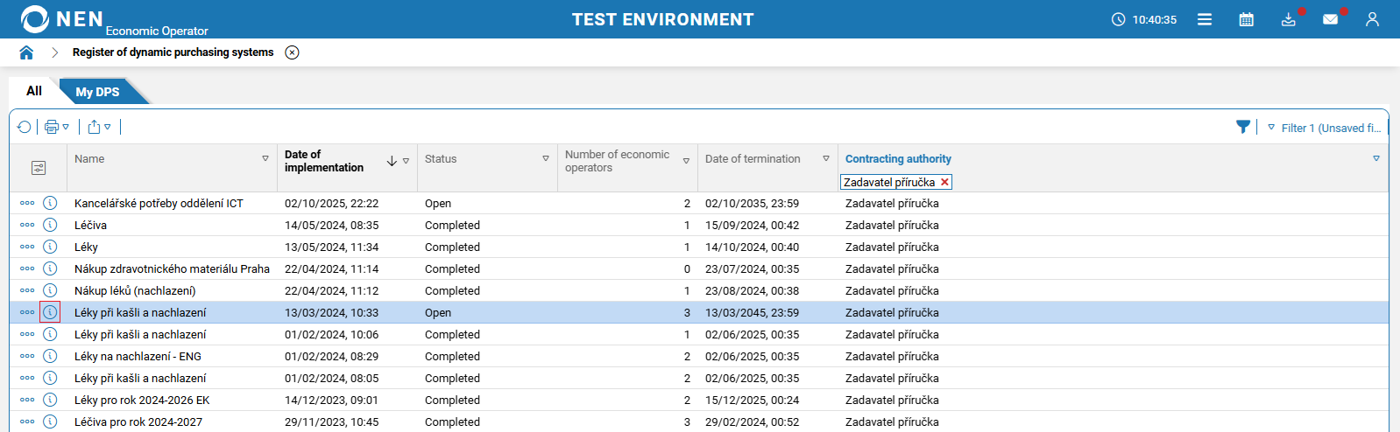Image resolution: width=1400 pixels, height=432 pixels.
Task: Select the All tab
Action: [x=34, y=91]
